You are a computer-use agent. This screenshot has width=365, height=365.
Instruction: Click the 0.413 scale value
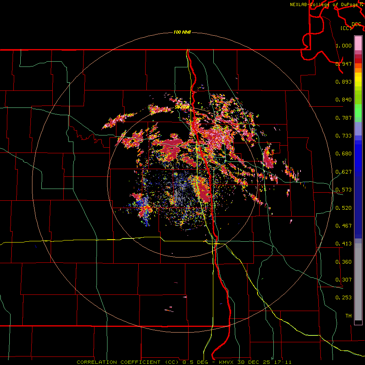[344, 244]
